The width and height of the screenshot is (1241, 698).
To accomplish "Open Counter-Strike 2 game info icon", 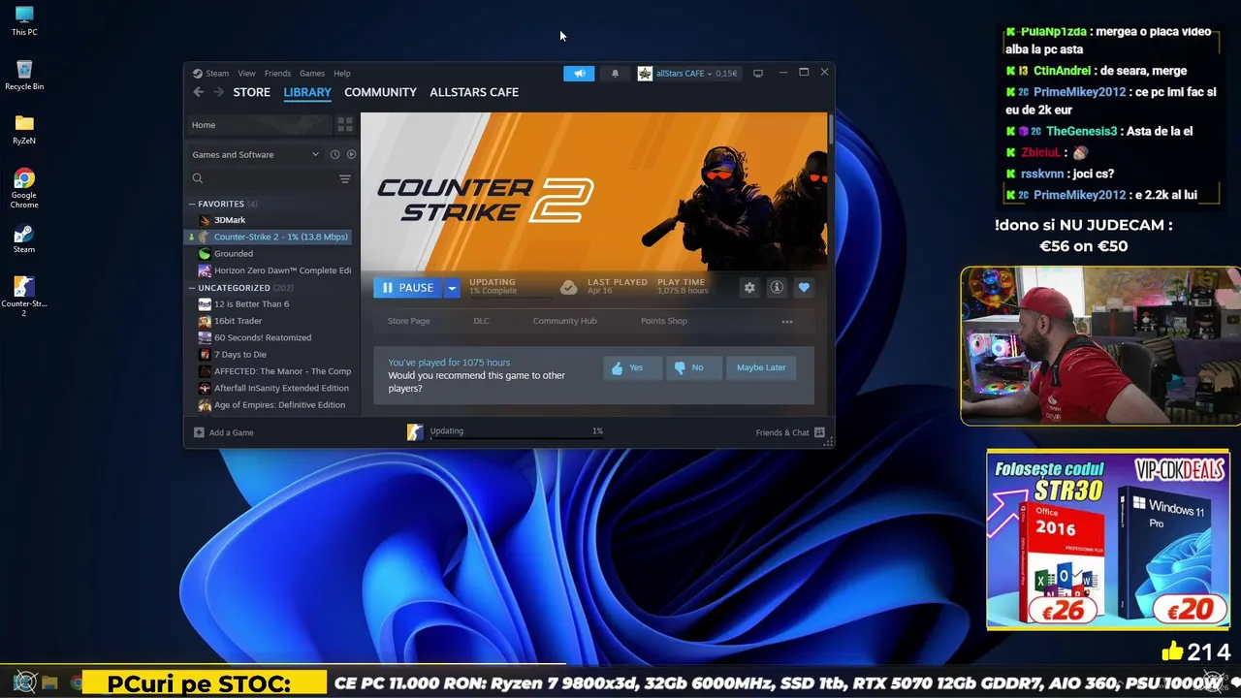I will tap(777, 288).
